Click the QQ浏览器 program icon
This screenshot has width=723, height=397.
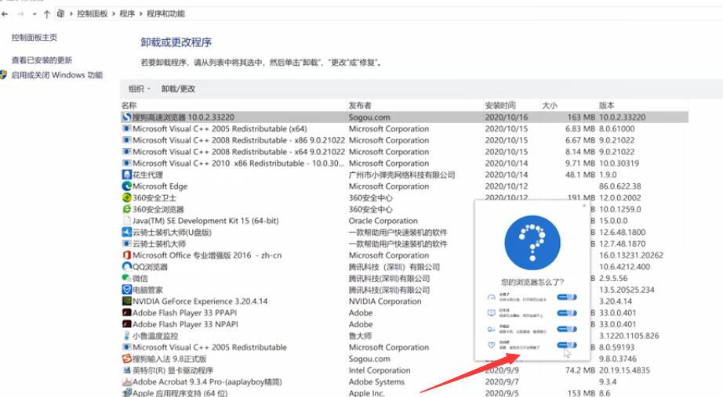point(127,267)
